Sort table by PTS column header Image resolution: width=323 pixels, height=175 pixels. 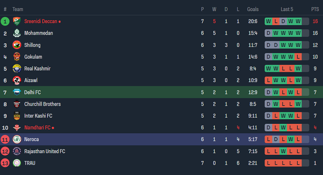(315, 9)
